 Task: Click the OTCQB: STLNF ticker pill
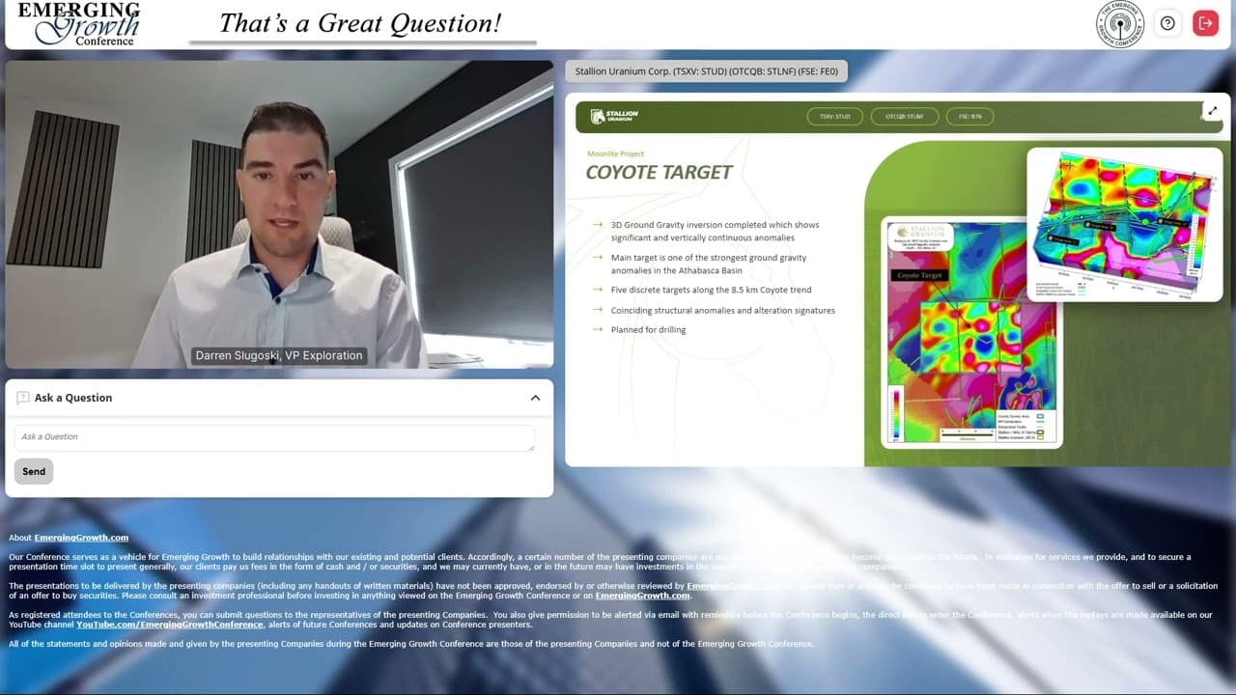904,117
